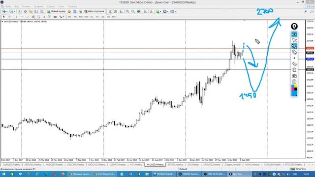Open the Epic Pen brush size dot
Viewport: 315px width, 177px height.
click(294, 58)
